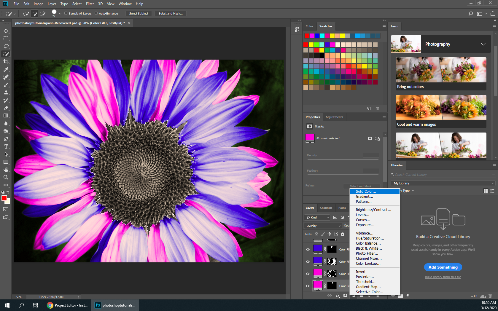Select the Crop tool
This screenshot has height=311, width=498.
6,62
